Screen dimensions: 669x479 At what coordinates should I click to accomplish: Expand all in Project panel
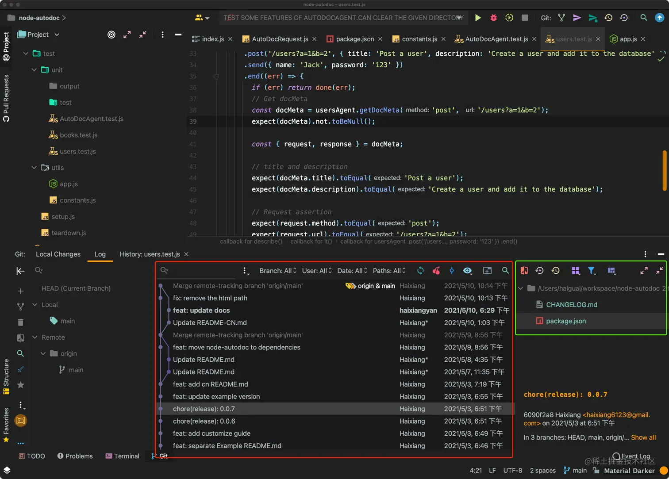127,34
